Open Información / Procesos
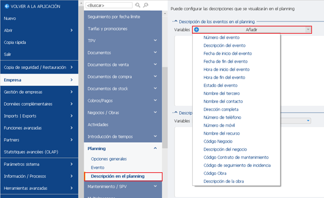 39,176
